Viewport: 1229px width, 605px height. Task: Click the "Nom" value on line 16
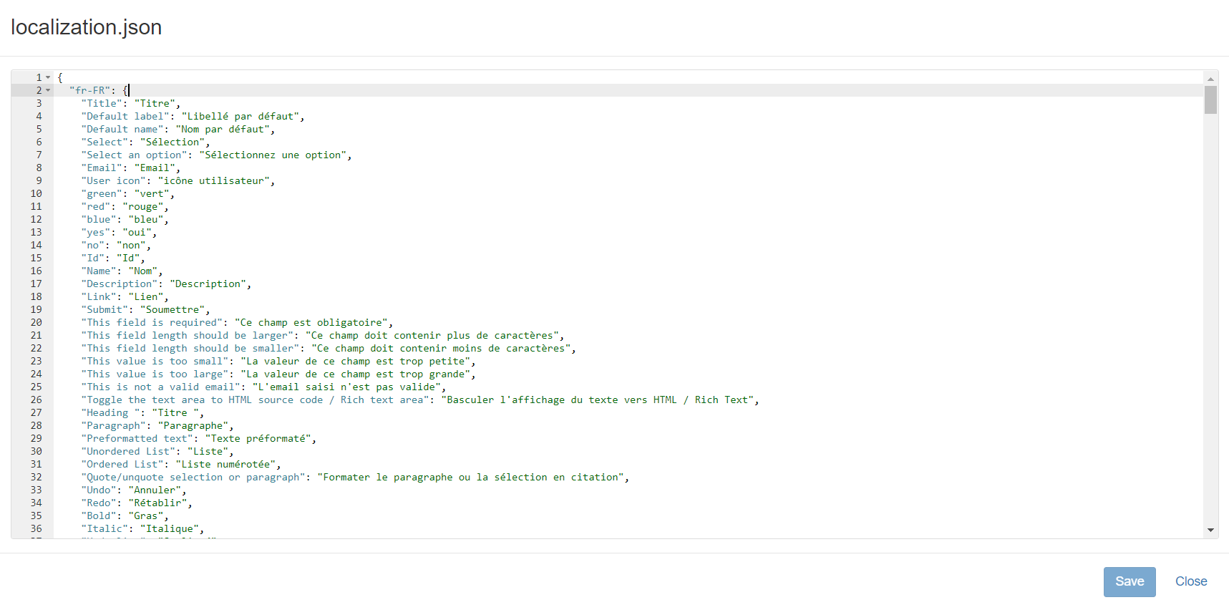[x=143, y=271]
